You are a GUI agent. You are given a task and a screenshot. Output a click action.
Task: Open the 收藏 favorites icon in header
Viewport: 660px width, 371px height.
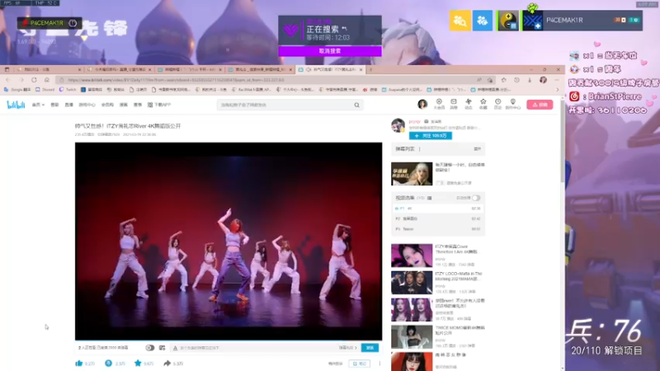(x=483, y=104)
